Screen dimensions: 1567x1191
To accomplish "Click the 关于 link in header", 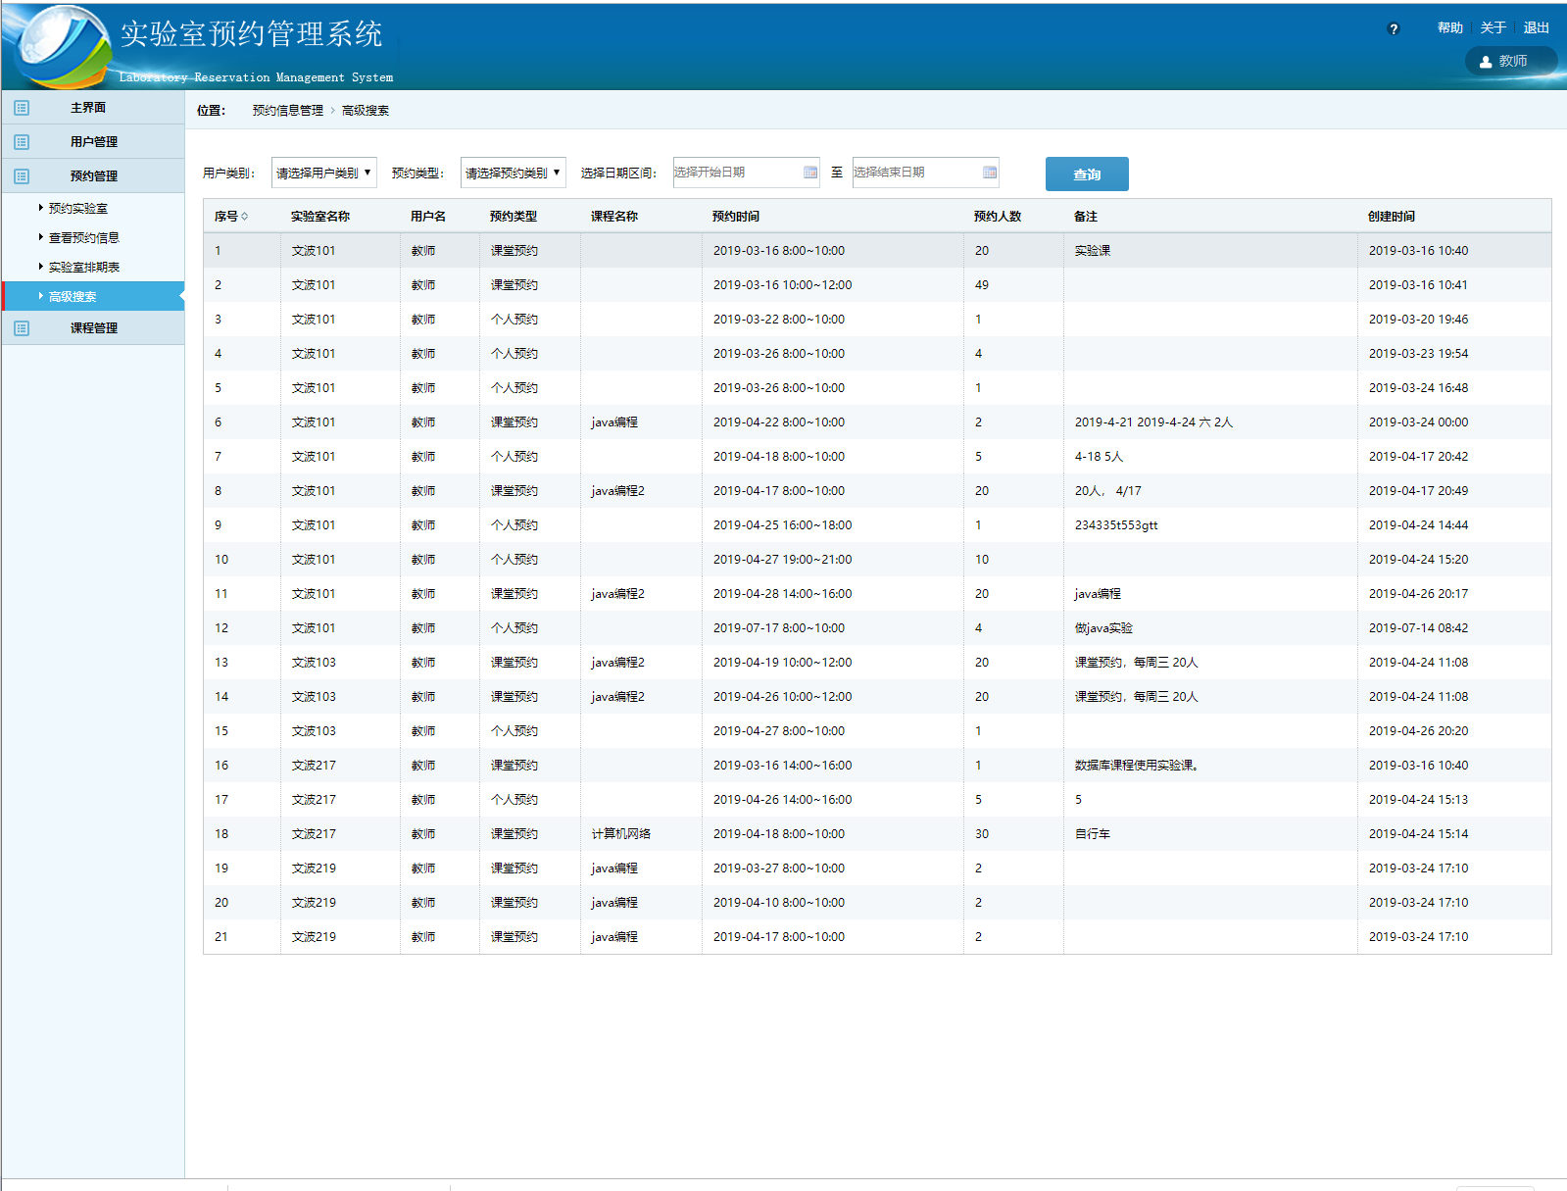I will pyautogui.click(x=1493, y=28).
